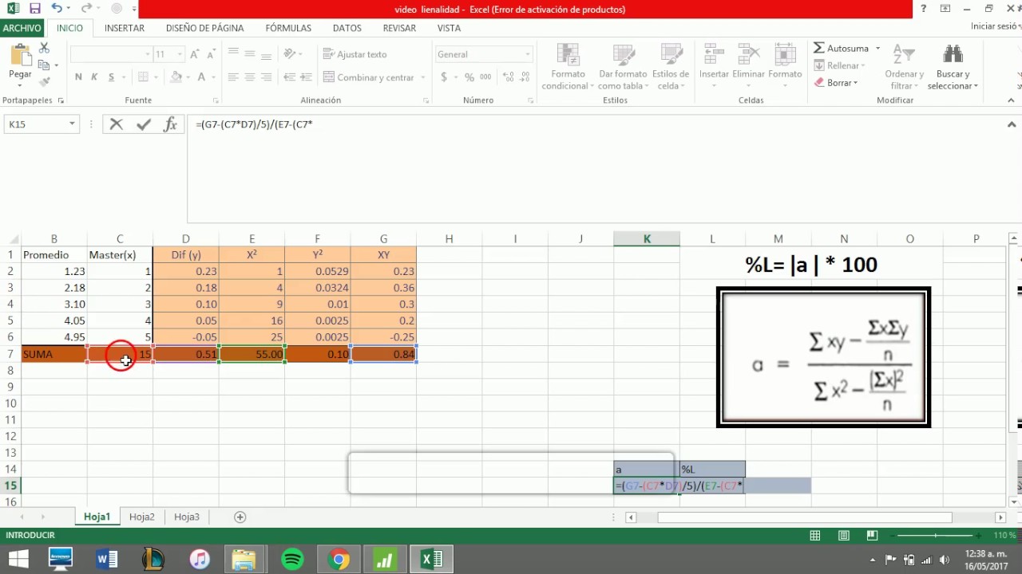Open Spotify from the taskbar
1022x574 pixels.
click(x=292, y=560)
